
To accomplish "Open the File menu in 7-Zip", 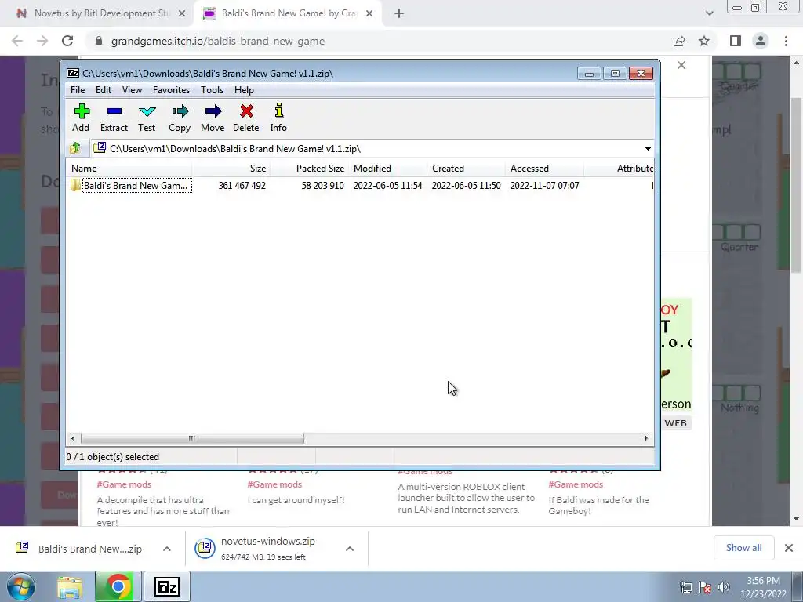I will click(x=78, y=90).
